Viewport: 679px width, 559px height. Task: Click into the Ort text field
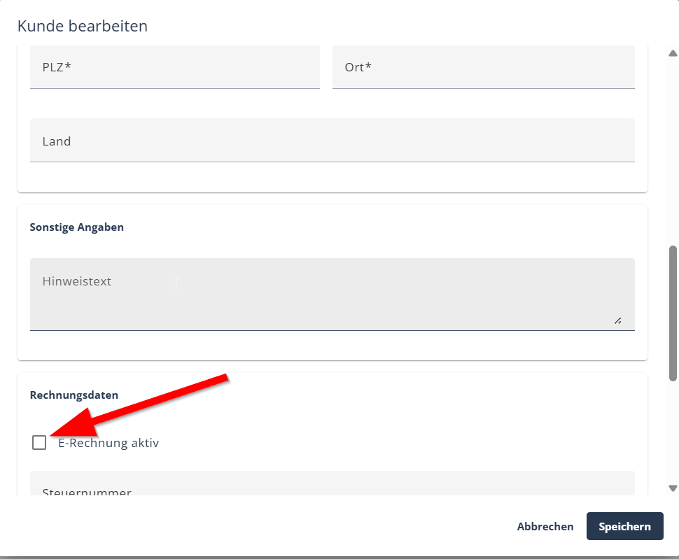[x=483, y=68]
